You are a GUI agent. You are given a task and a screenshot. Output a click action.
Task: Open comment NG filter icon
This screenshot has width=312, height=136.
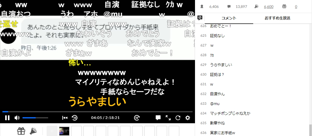[200, 18]
